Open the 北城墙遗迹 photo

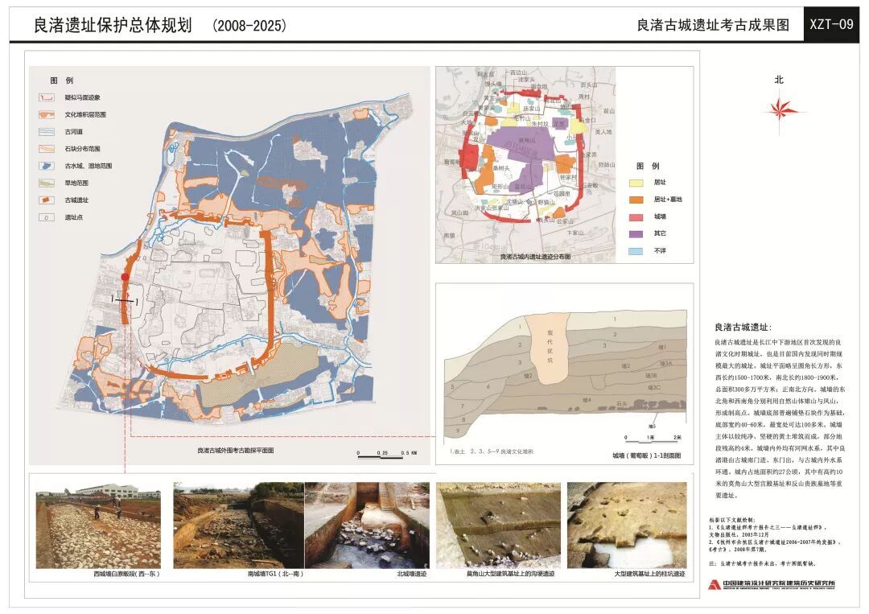(367, 525)
